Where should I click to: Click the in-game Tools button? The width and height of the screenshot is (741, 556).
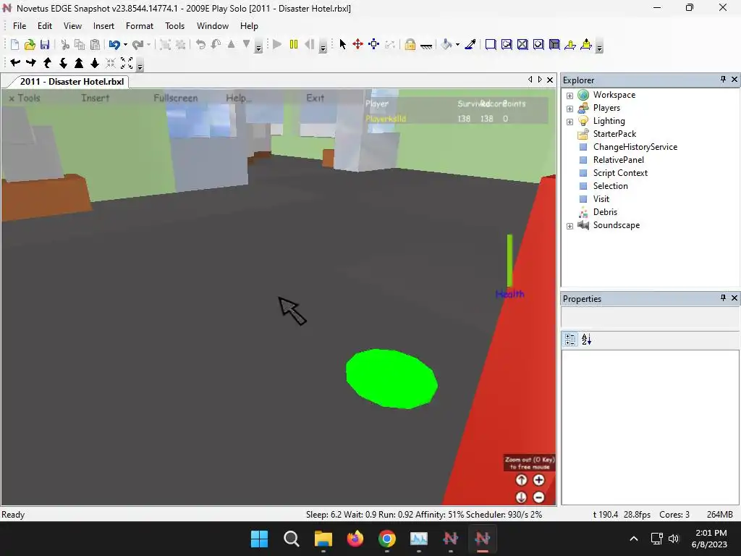coord(25,98)
